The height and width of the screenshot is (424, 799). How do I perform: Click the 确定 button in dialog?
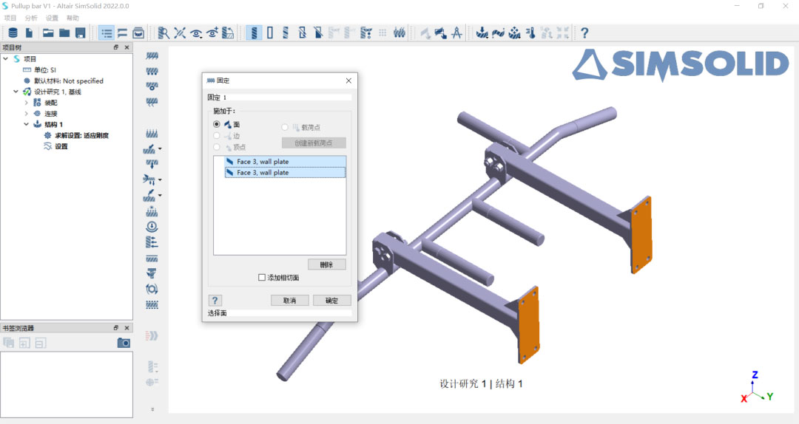331,301
